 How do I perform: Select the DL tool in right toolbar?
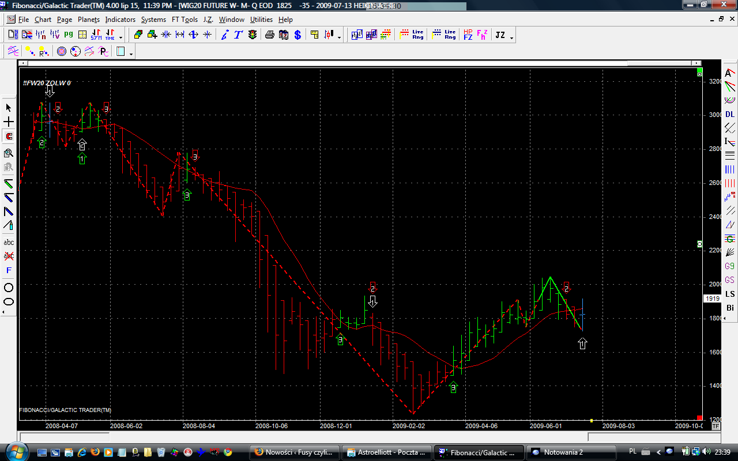tap(730, 114)
